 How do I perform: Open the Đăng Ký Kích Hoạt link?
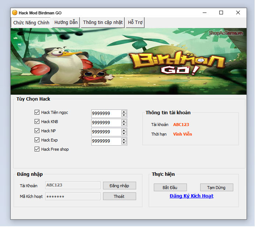click(191, 196)
